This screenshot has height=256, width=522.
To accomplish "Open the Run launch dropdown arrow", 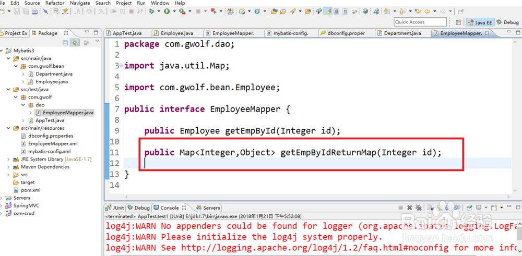I will 174,11.
